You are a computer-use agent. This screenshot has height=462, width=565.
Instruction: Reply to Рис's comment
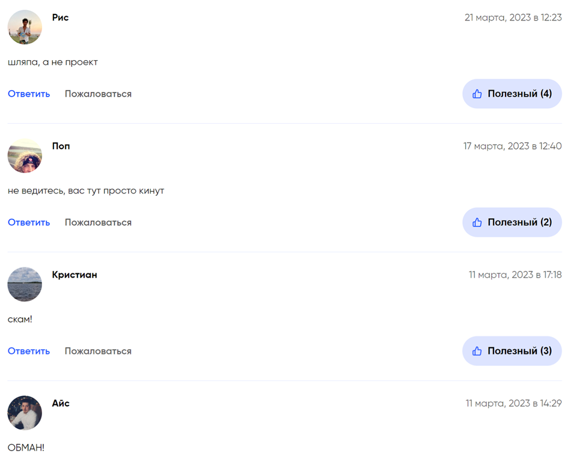pos(29,94)
